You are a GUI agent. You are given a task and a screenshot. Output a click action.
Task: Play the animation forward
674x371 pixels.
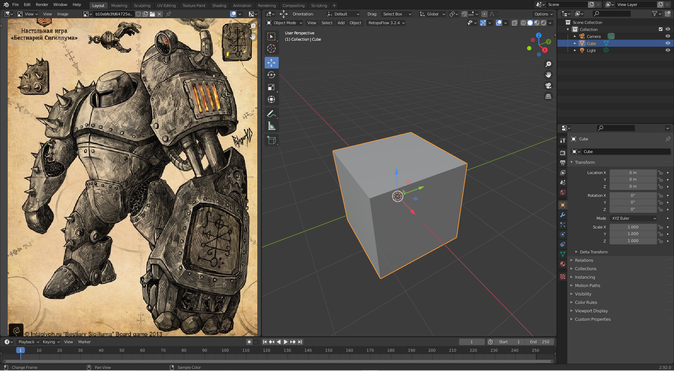pyautogui.click(x=286, y=342)
